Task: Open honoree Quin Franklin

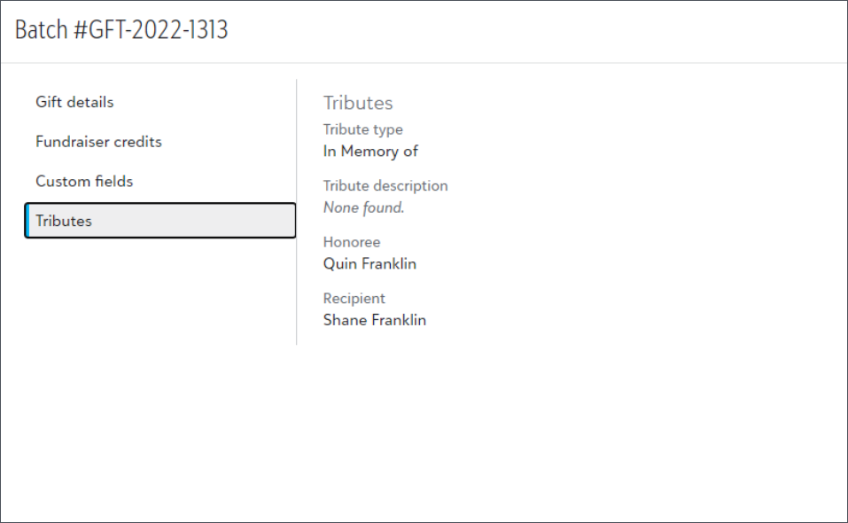Action: click(x=370, y=264)
